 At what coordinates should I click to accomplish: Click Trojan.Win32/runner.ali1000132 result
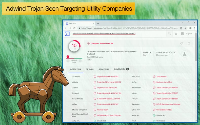coord(109,82)
